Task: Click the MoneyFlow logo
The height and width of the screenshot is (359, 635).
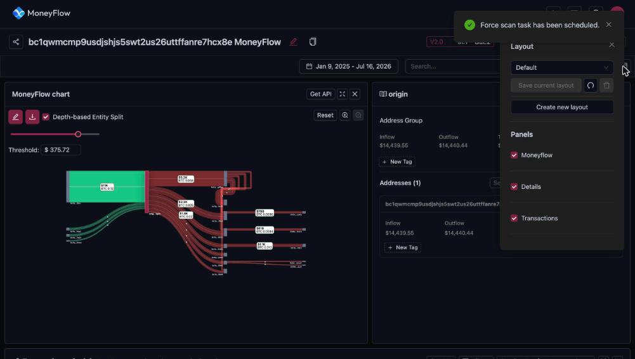Action: tap(41, 13)
